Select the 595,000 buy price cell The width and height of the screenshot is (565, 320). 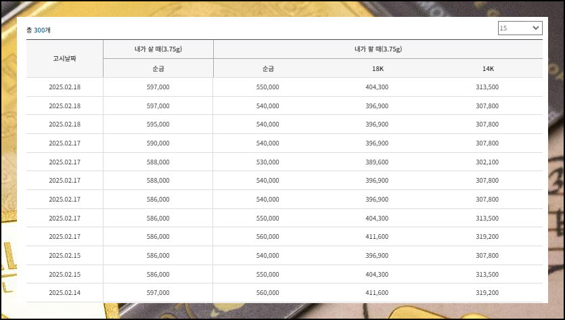[x=158, y=124]
